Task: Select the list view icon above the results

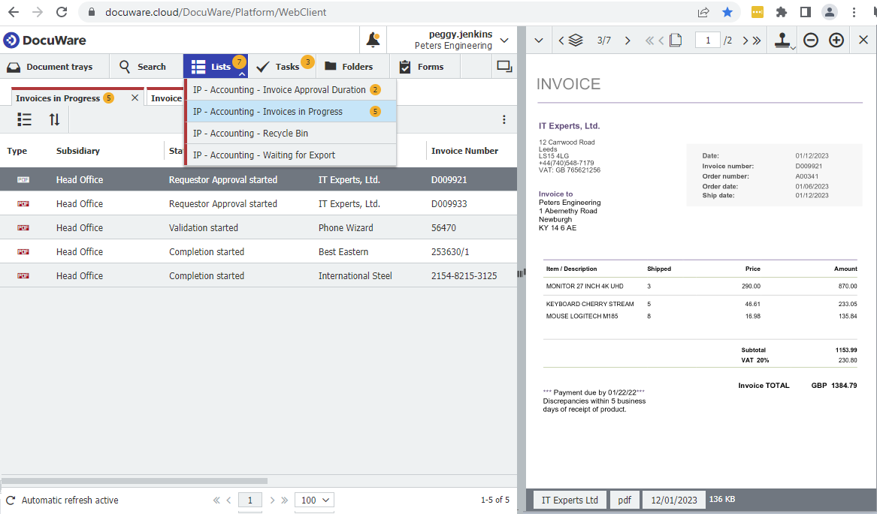Action: tap(24, 119)
